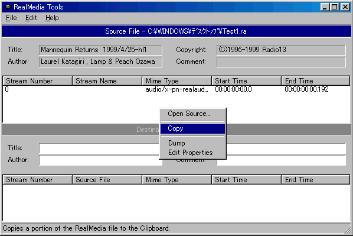Close the RealMedia Tools window
Image resolution: width=353 pixels, height=236 pixels.
pyautogui.click(x=345, y=7)
